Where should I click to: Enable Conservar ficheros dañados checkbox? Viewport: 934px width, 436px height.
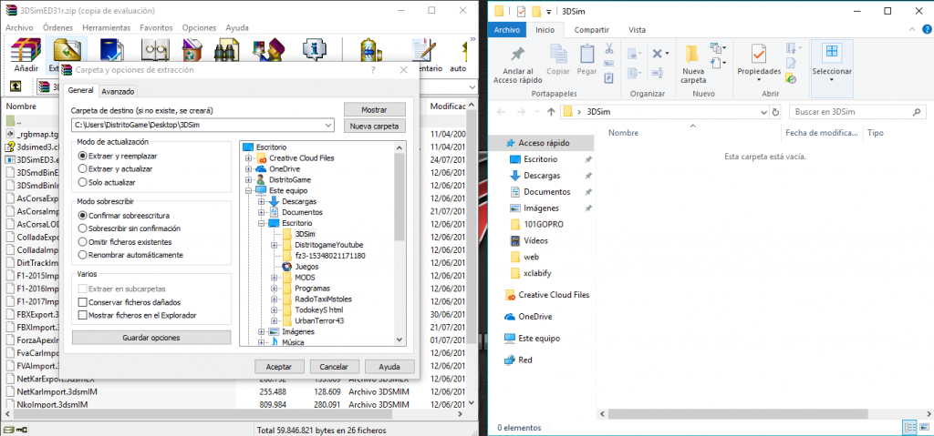(83, 302)
